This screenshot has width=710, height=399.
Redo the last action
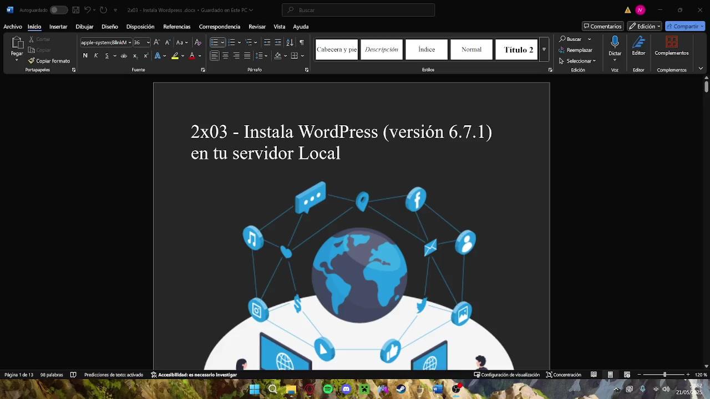click(x=103, y=10)
